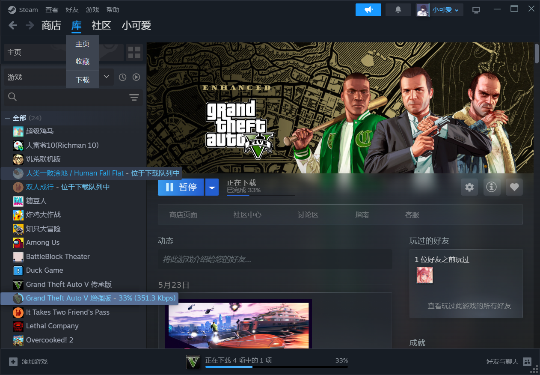This screenshot has width=540, height=375.
Task: Click the Overcooked! 2 icon
Action: [x=18, y=340]
